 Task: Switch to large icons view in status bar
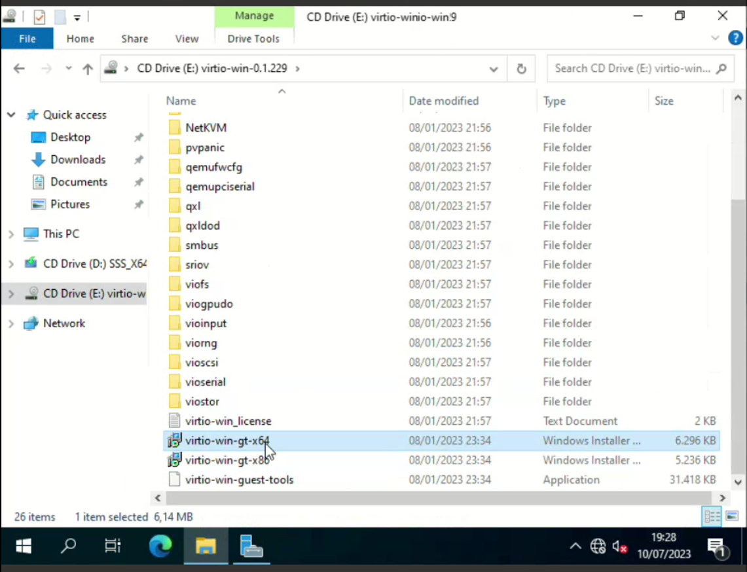pyautogui.click(x=732, y=516)
